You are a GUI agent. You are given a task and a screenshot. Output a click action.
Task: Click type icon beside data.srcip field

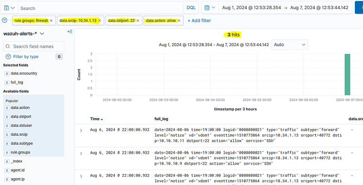click(7, 134)
